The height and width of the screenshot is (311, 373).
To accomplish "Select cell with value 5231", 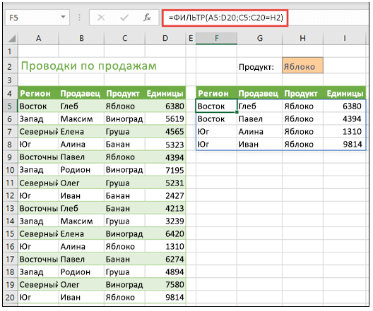I will [165, 183].
